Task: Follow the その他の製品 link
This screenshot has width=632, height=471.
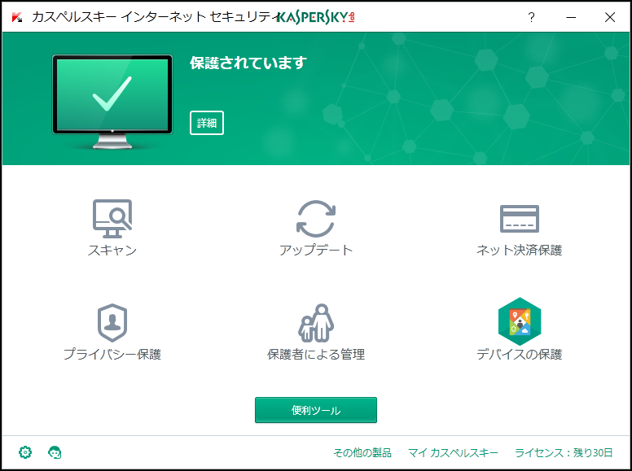Action: click(362, 453)
